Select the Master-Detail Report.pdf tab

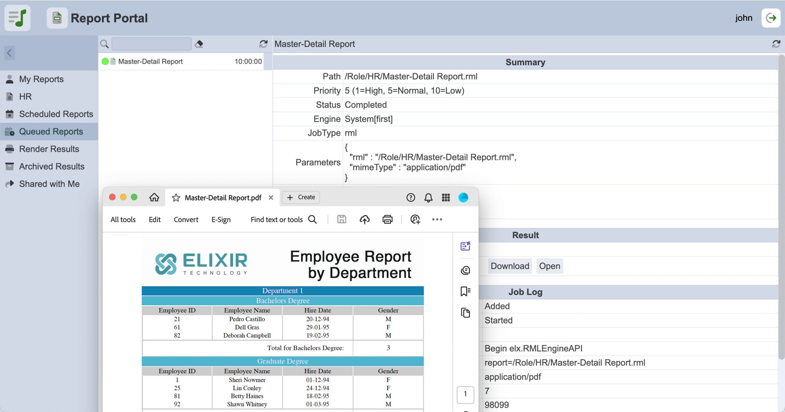pyautogui.click(x=222, y=198)
